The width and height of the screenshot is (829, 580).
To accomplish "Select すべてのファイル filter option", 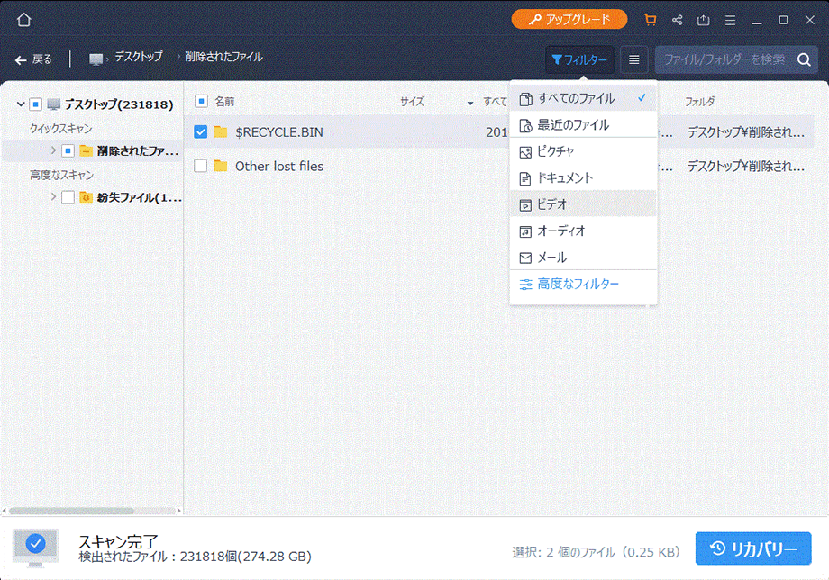I will 583,98.
